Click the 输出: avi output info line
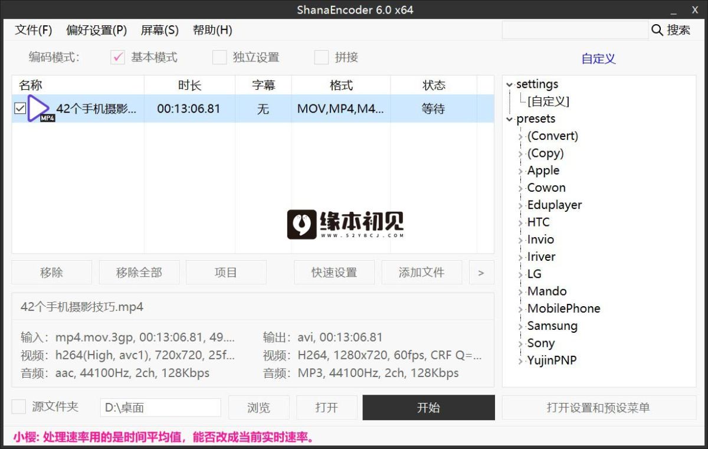Screen dimensions: 708x449 pyautogui.click(x=323, y=337)
